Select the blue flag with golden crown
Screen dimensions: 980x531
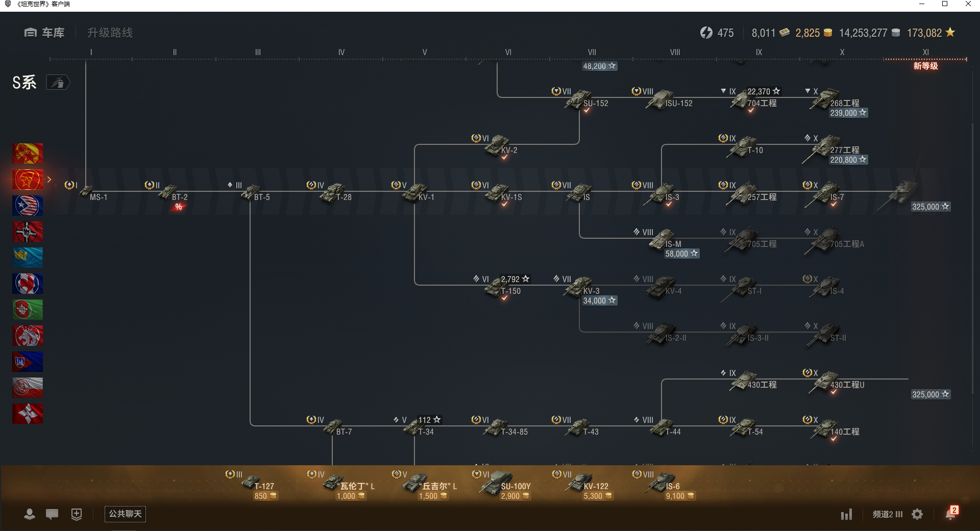pos(28,258)
